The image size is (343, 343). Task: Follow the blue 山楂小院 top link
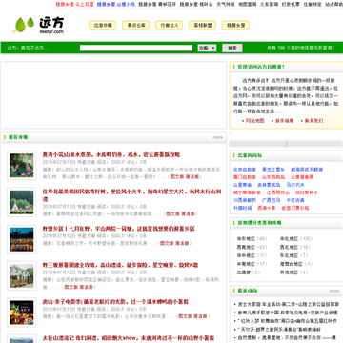click(x=116, y=4)
